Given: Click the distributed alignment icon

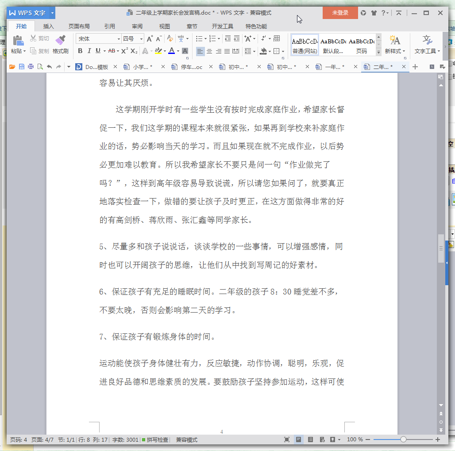Looking at the screenshot, I should (x=236, y=51).
